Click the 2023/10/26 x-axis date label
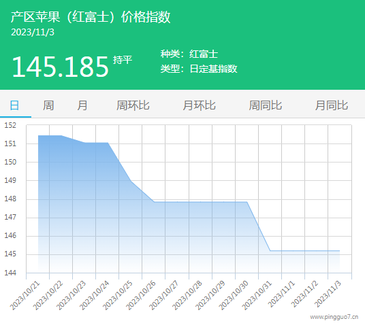 (141, 295)
